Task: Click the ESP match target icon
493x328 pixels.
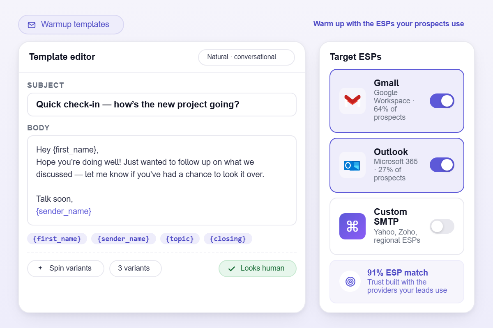Action: coord(350,282)
